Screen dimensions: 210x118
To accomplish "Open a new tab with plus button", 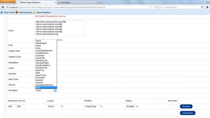I will click(x=100, y=2).
